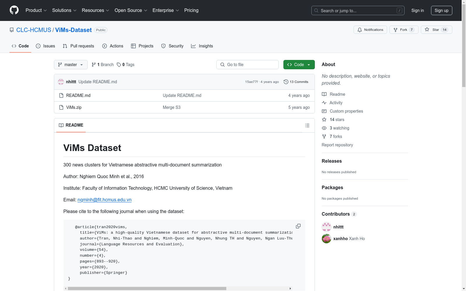
Task: Open the README.md file
Action: tap(78, 95)
